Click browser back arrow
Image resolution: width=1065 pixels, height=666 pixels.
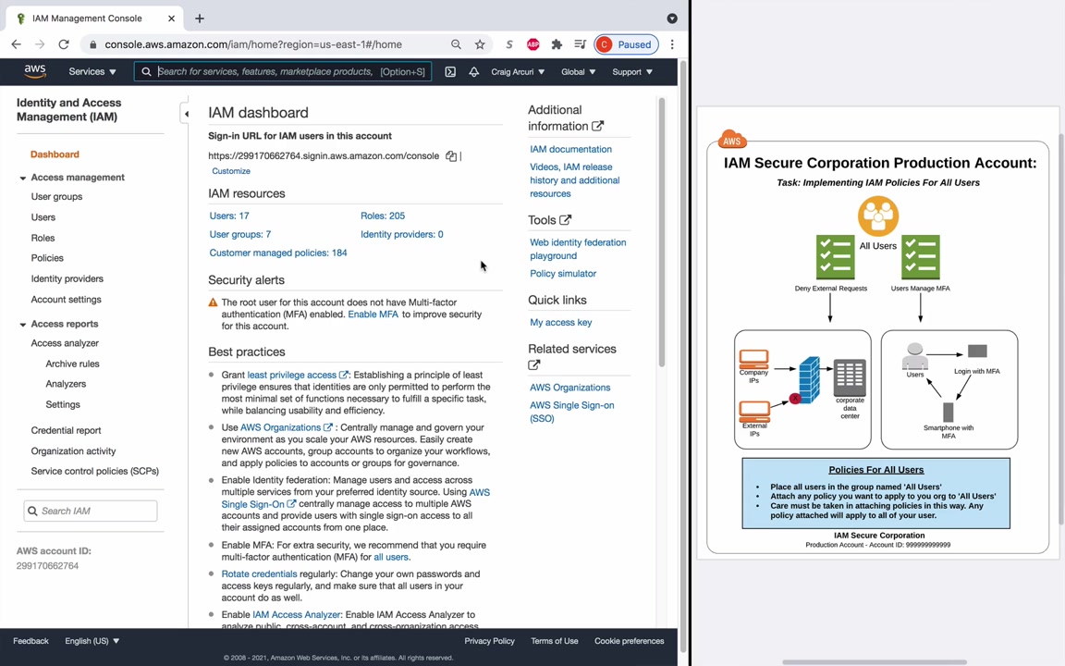(x=17, y=44)
